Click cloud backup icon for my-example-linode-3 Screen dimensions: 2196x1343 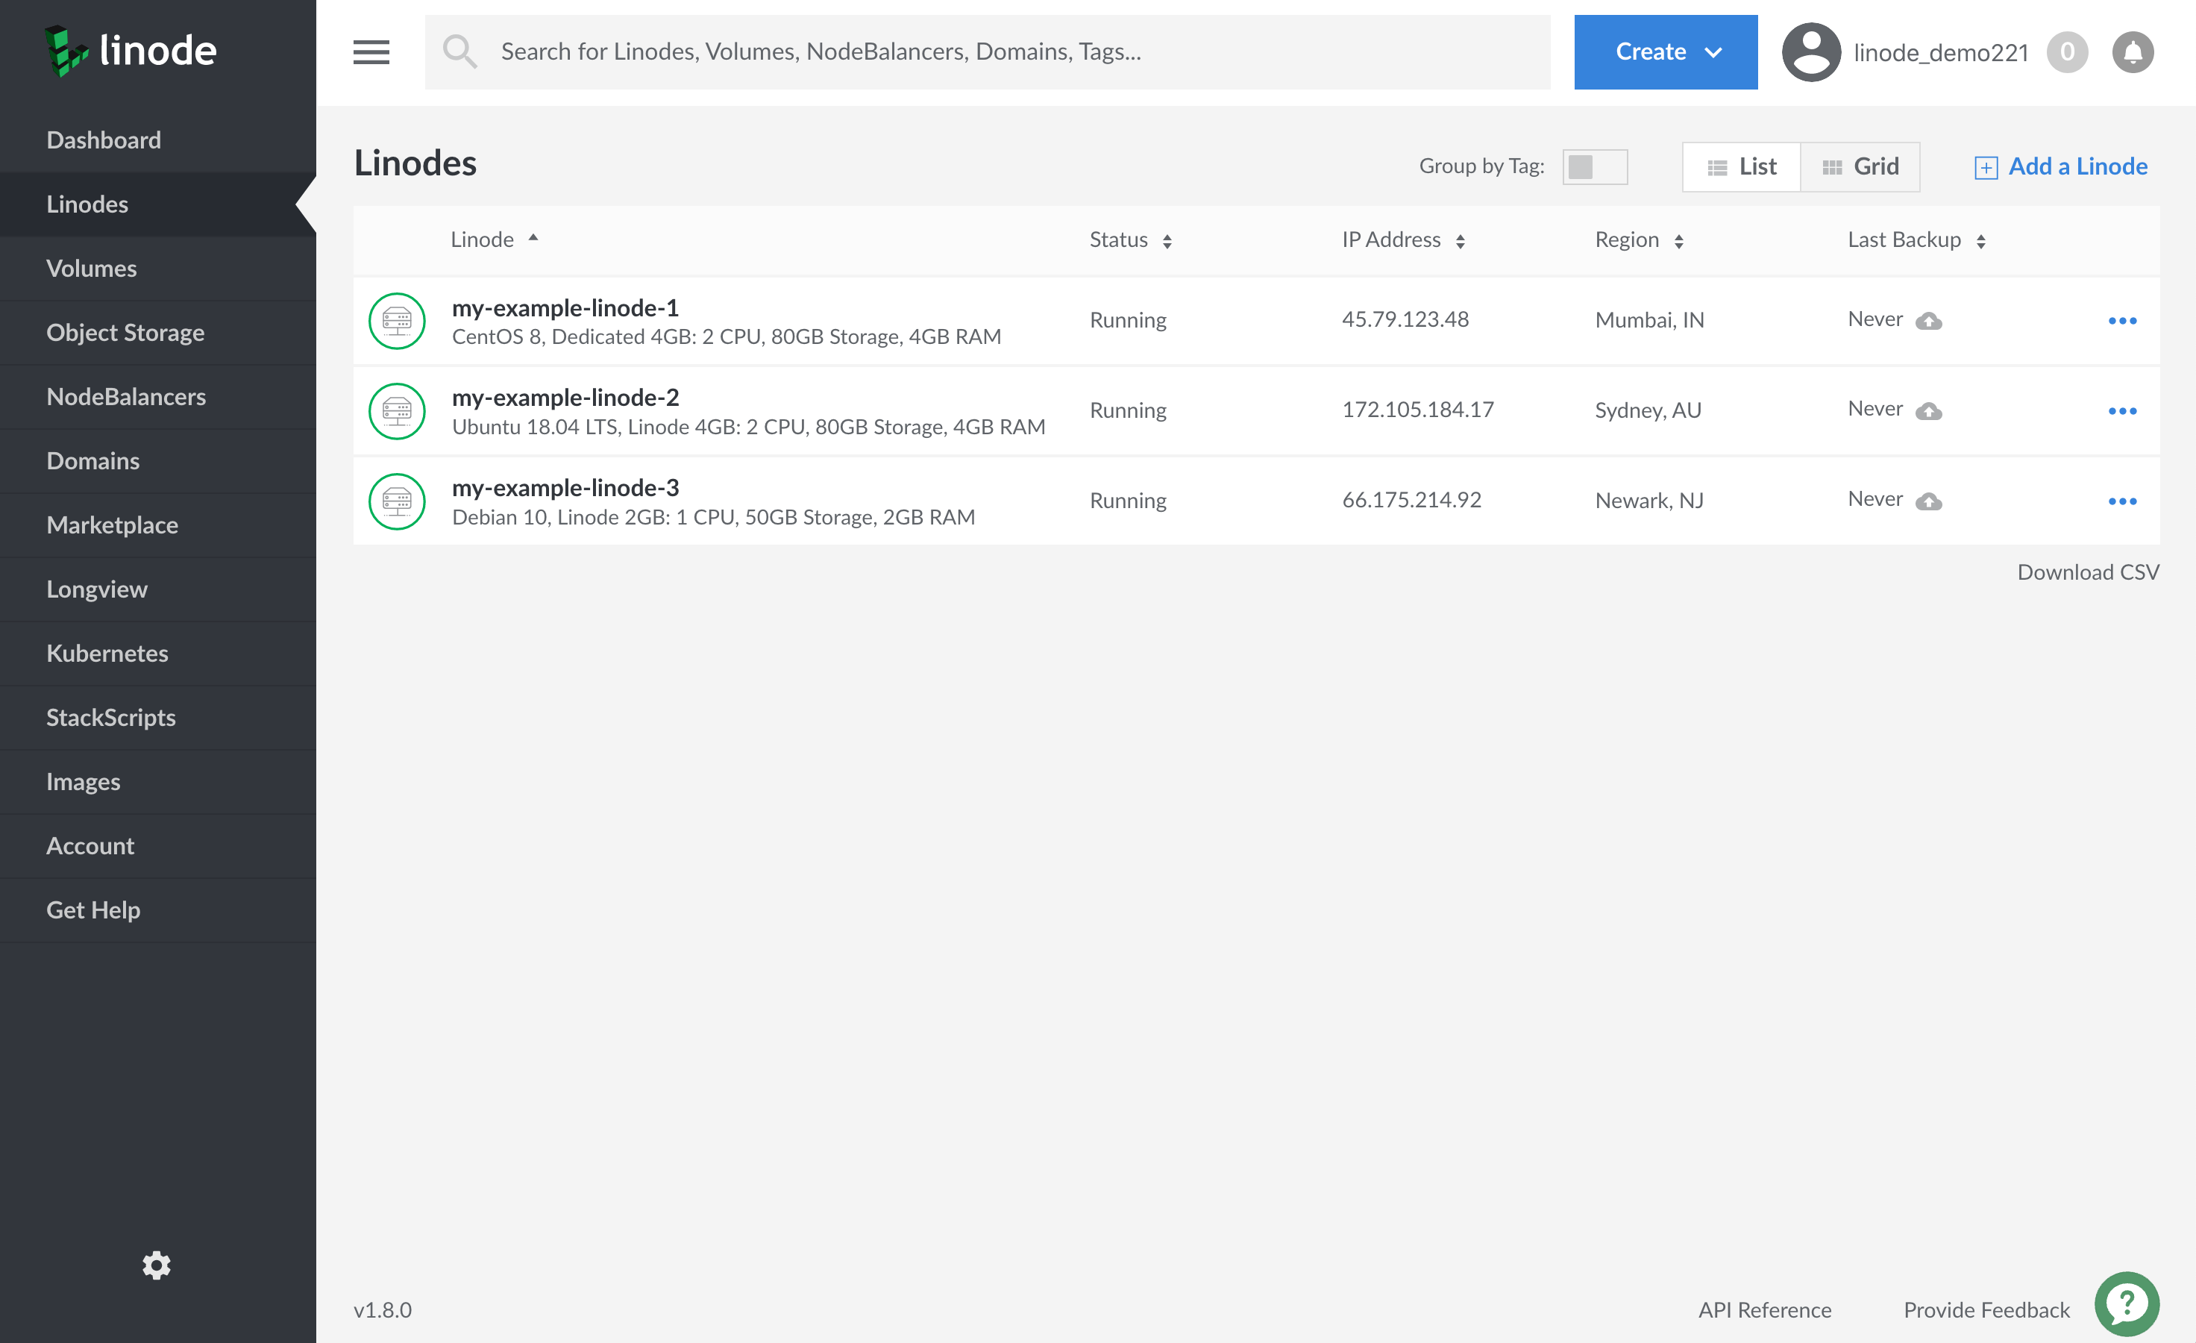pos(1929,501)
